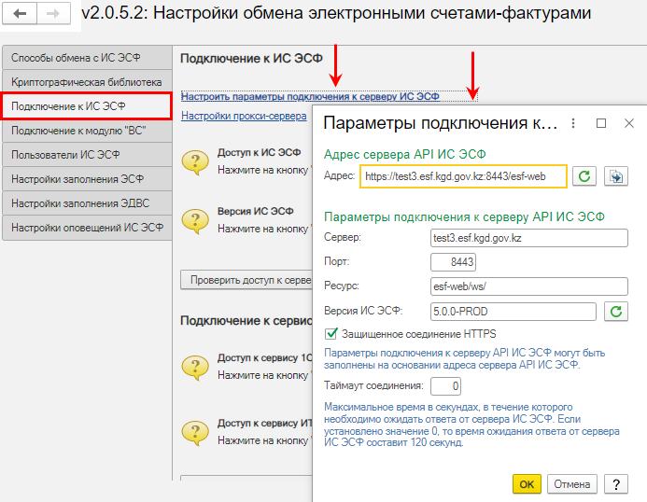Click the Адрес сервера API ИС ЭСФ heading

click(405, 154)
